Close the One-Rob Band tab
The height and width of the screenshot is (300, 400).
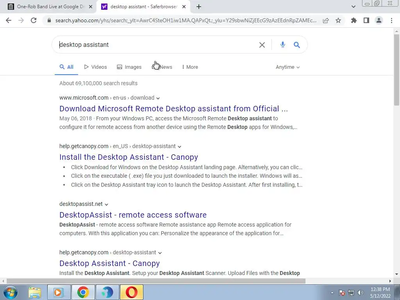[x=91, y=7]
